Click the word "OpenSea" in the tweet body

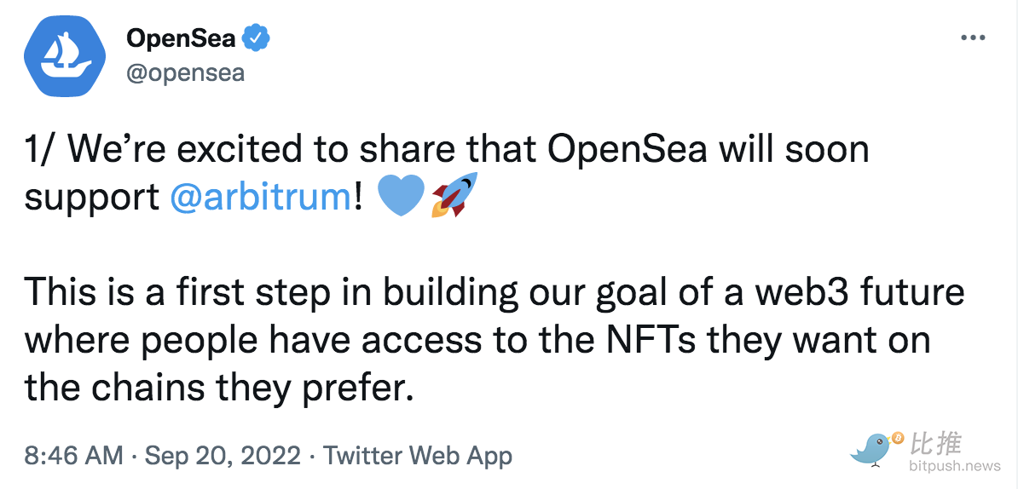point(628,149)
